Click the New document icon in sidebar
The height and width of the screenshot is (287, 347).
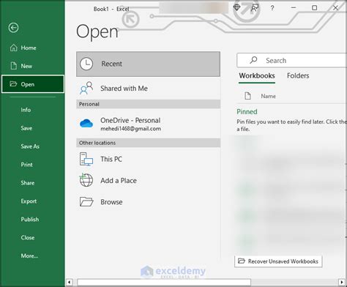pyautogui.click(x=14, y=66)
